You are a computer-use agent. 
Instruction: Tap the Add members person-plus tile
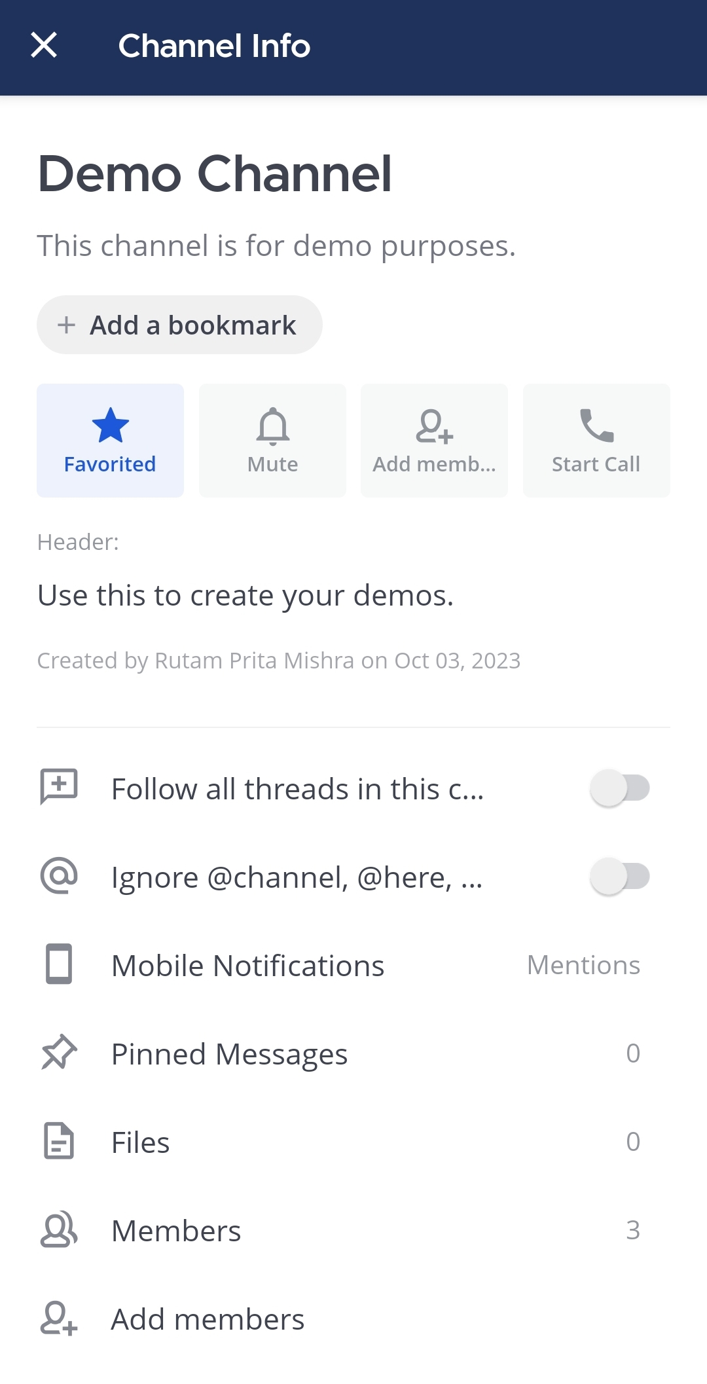coord(434,440)
